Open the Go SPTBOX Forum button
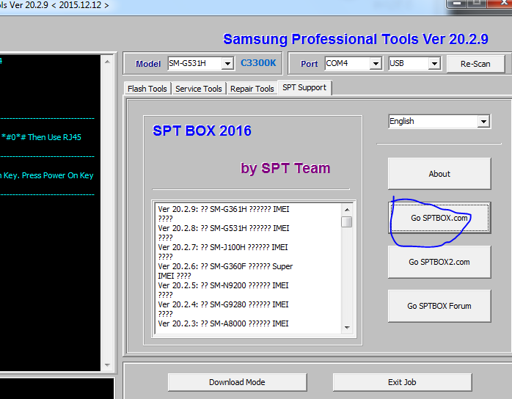The image size is (512, 399). pos(439,306)
